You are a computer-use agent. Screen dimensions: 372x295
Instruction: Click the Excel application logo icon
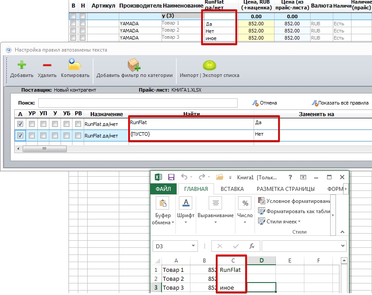click(158, 177)
